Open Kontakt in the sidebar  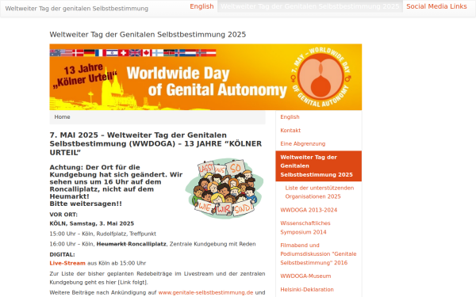click(x=290, y=131)
